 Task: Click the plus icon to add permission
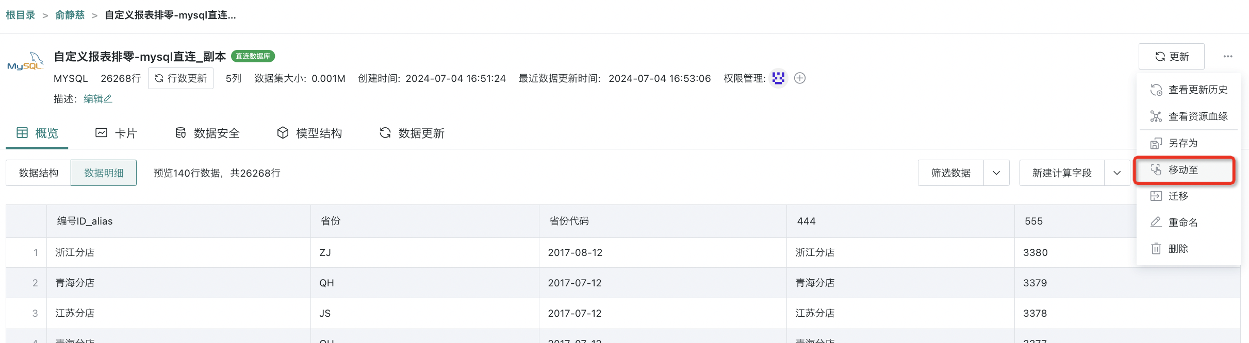tap(800, 78)
